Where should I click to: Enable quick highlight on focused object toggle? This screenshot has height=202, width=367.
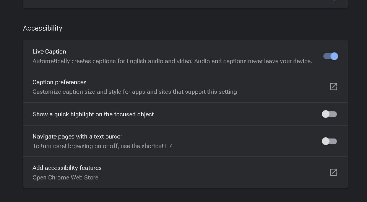[329, 114]
